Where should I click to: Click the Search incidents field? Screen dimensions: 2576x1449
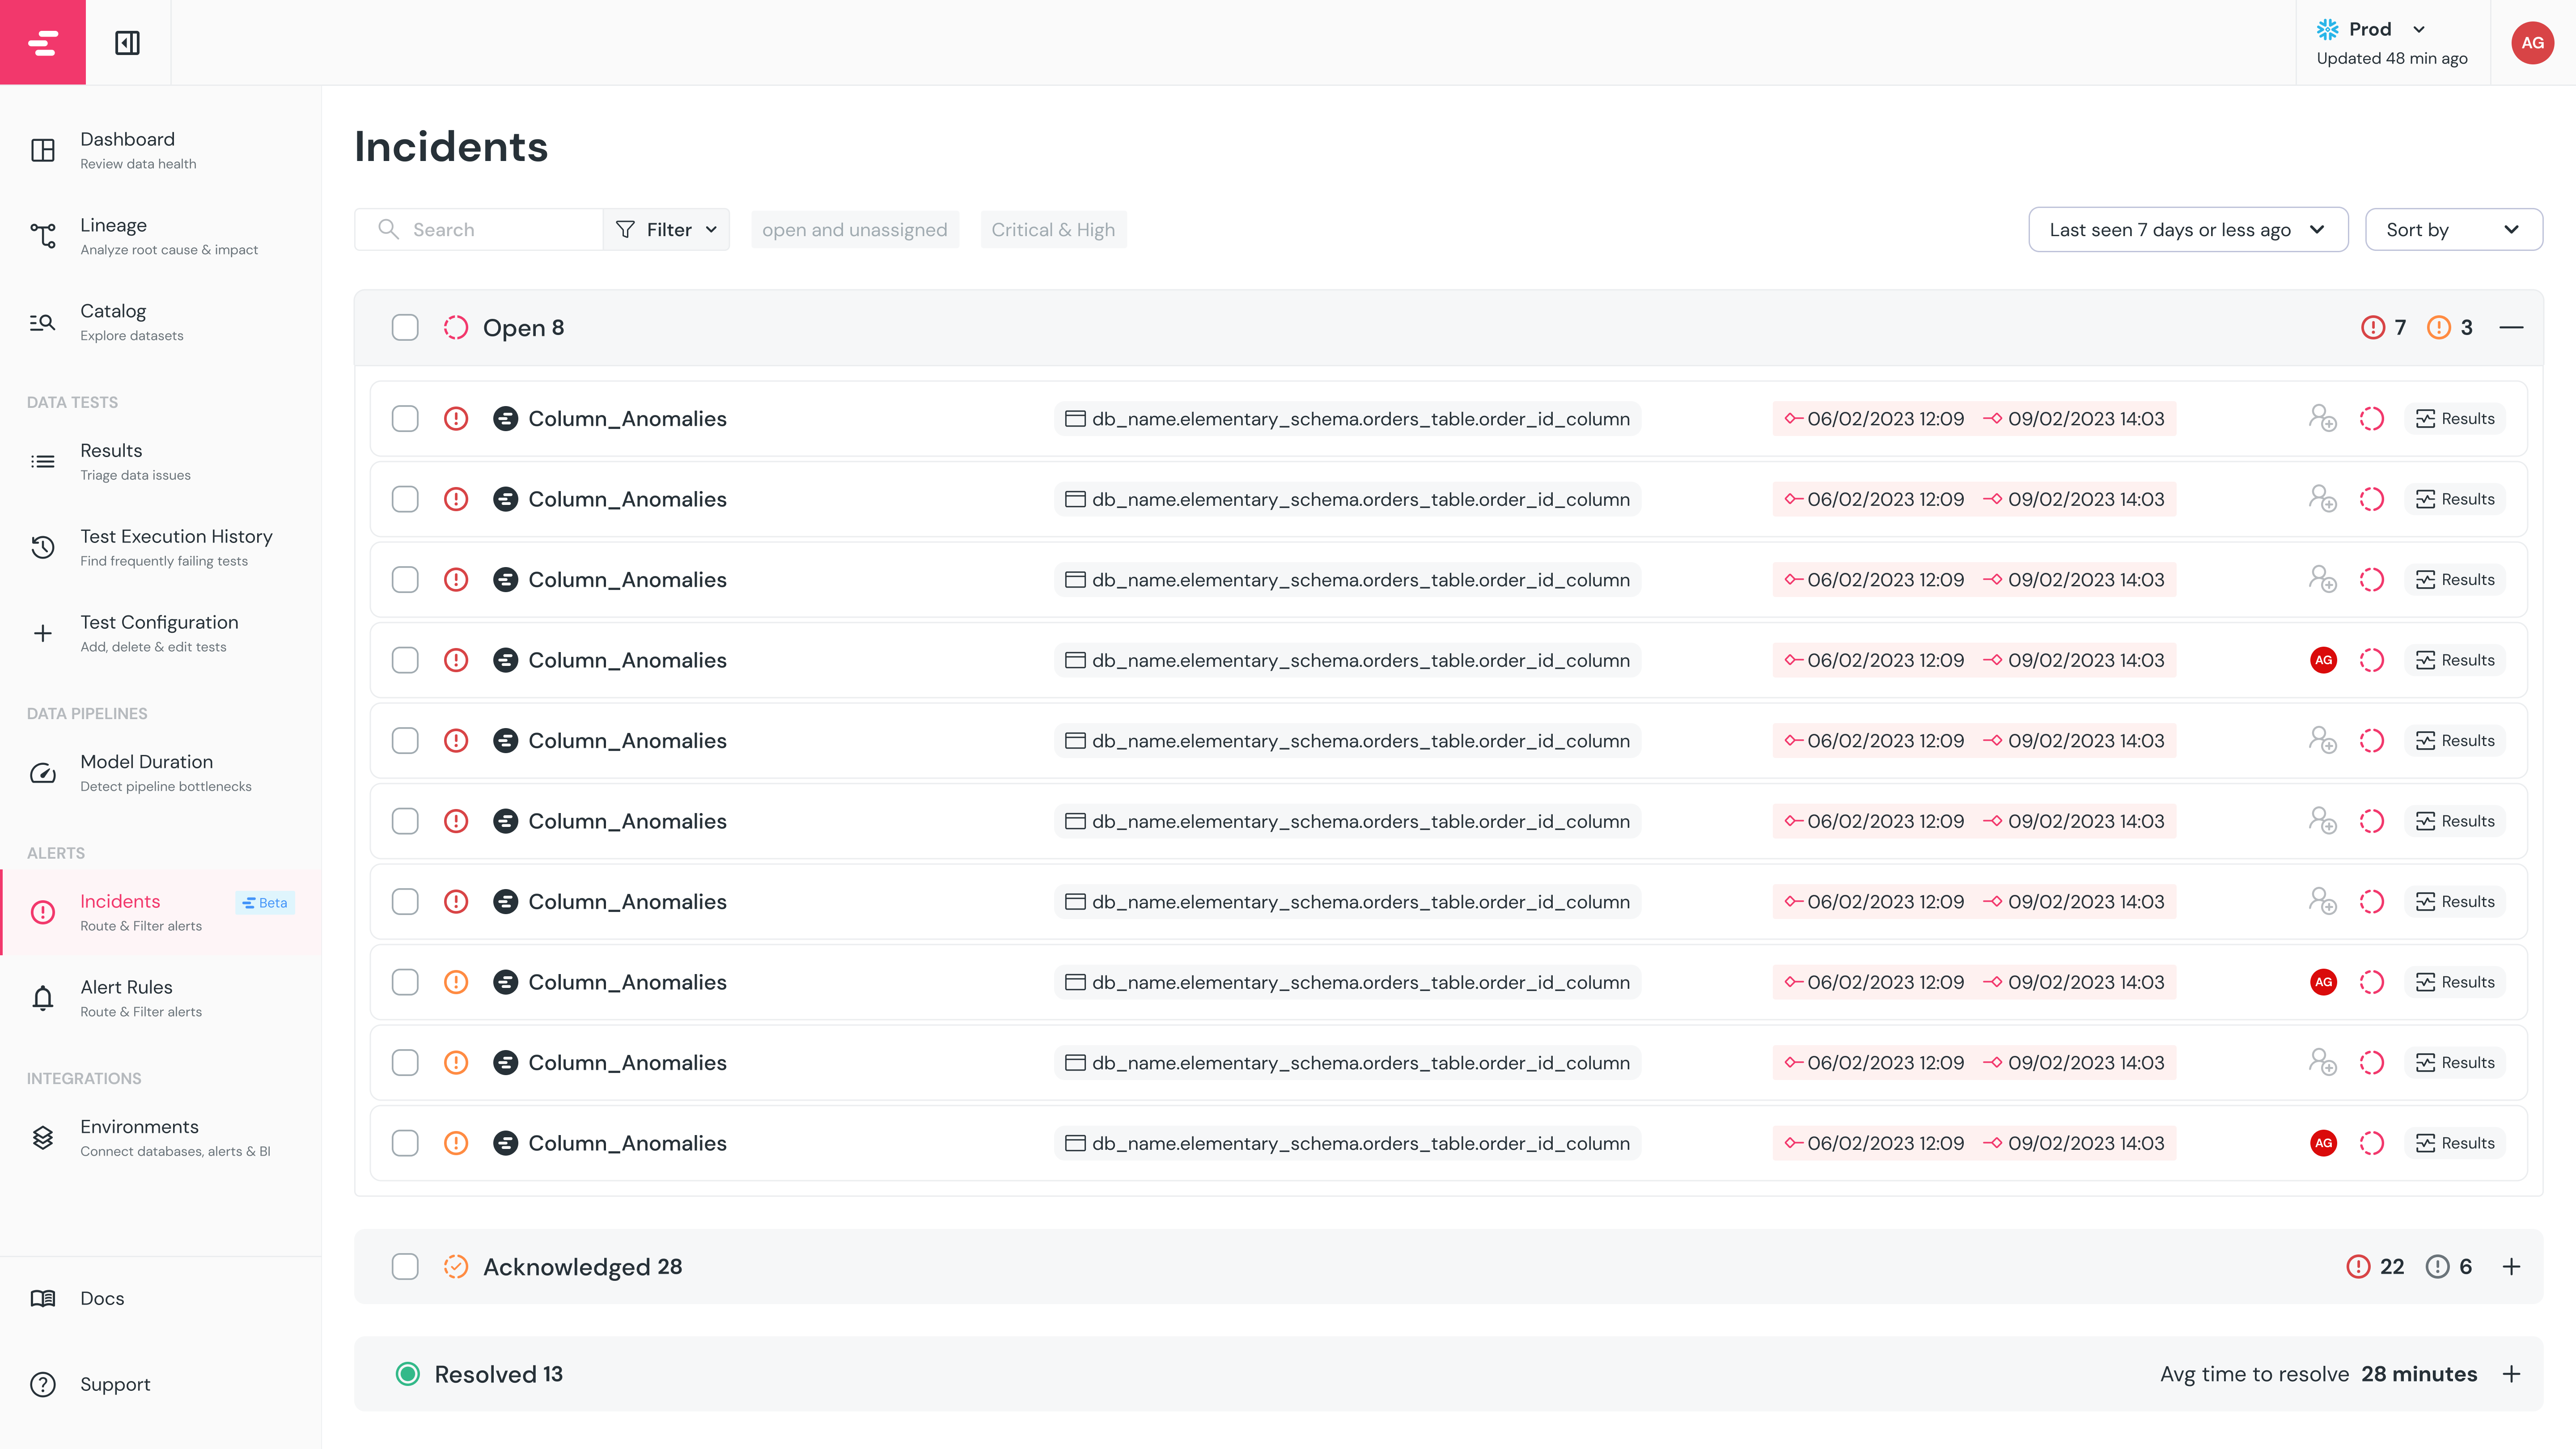479,230
